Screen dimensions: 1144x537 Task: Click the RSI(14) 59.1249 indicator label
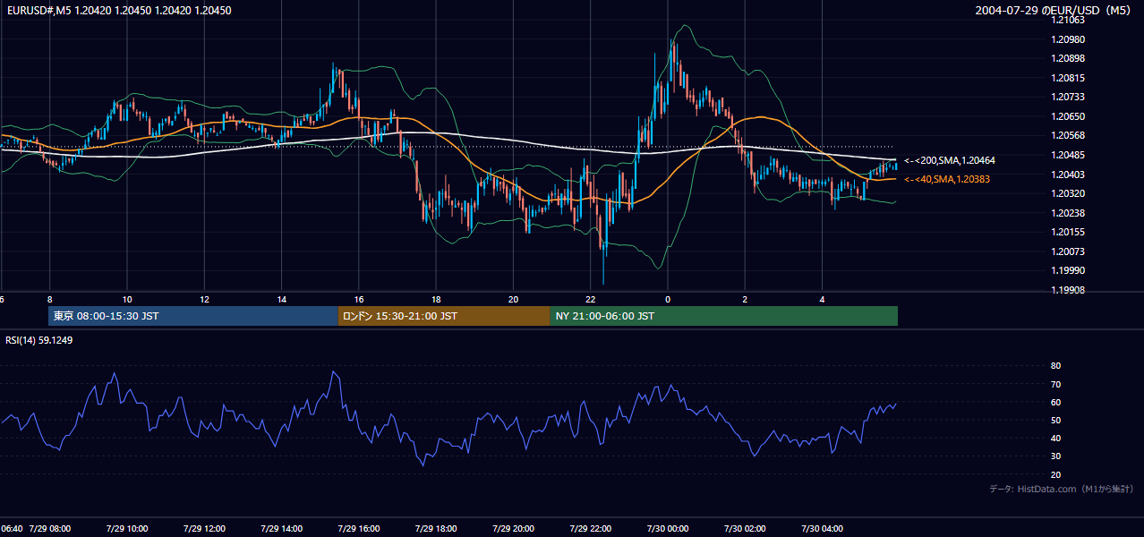pyautogui.click(x=39, y=340)
